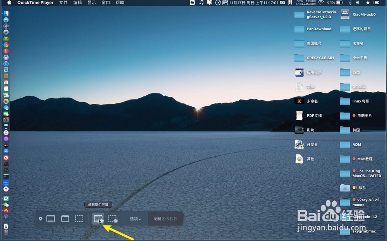Viewport: 387px width, 241px height.
Task: Open the 文件 menu
Action: (x=63, y=2)
